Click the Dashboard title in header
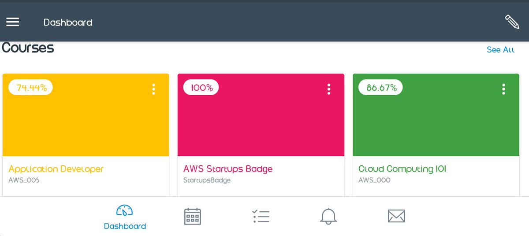529x236 pixels. 68,22
